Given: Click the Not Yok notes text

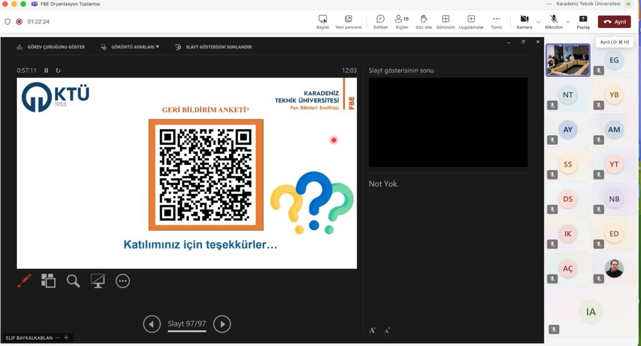Looking at the screenshot, I should pos(384,183).
